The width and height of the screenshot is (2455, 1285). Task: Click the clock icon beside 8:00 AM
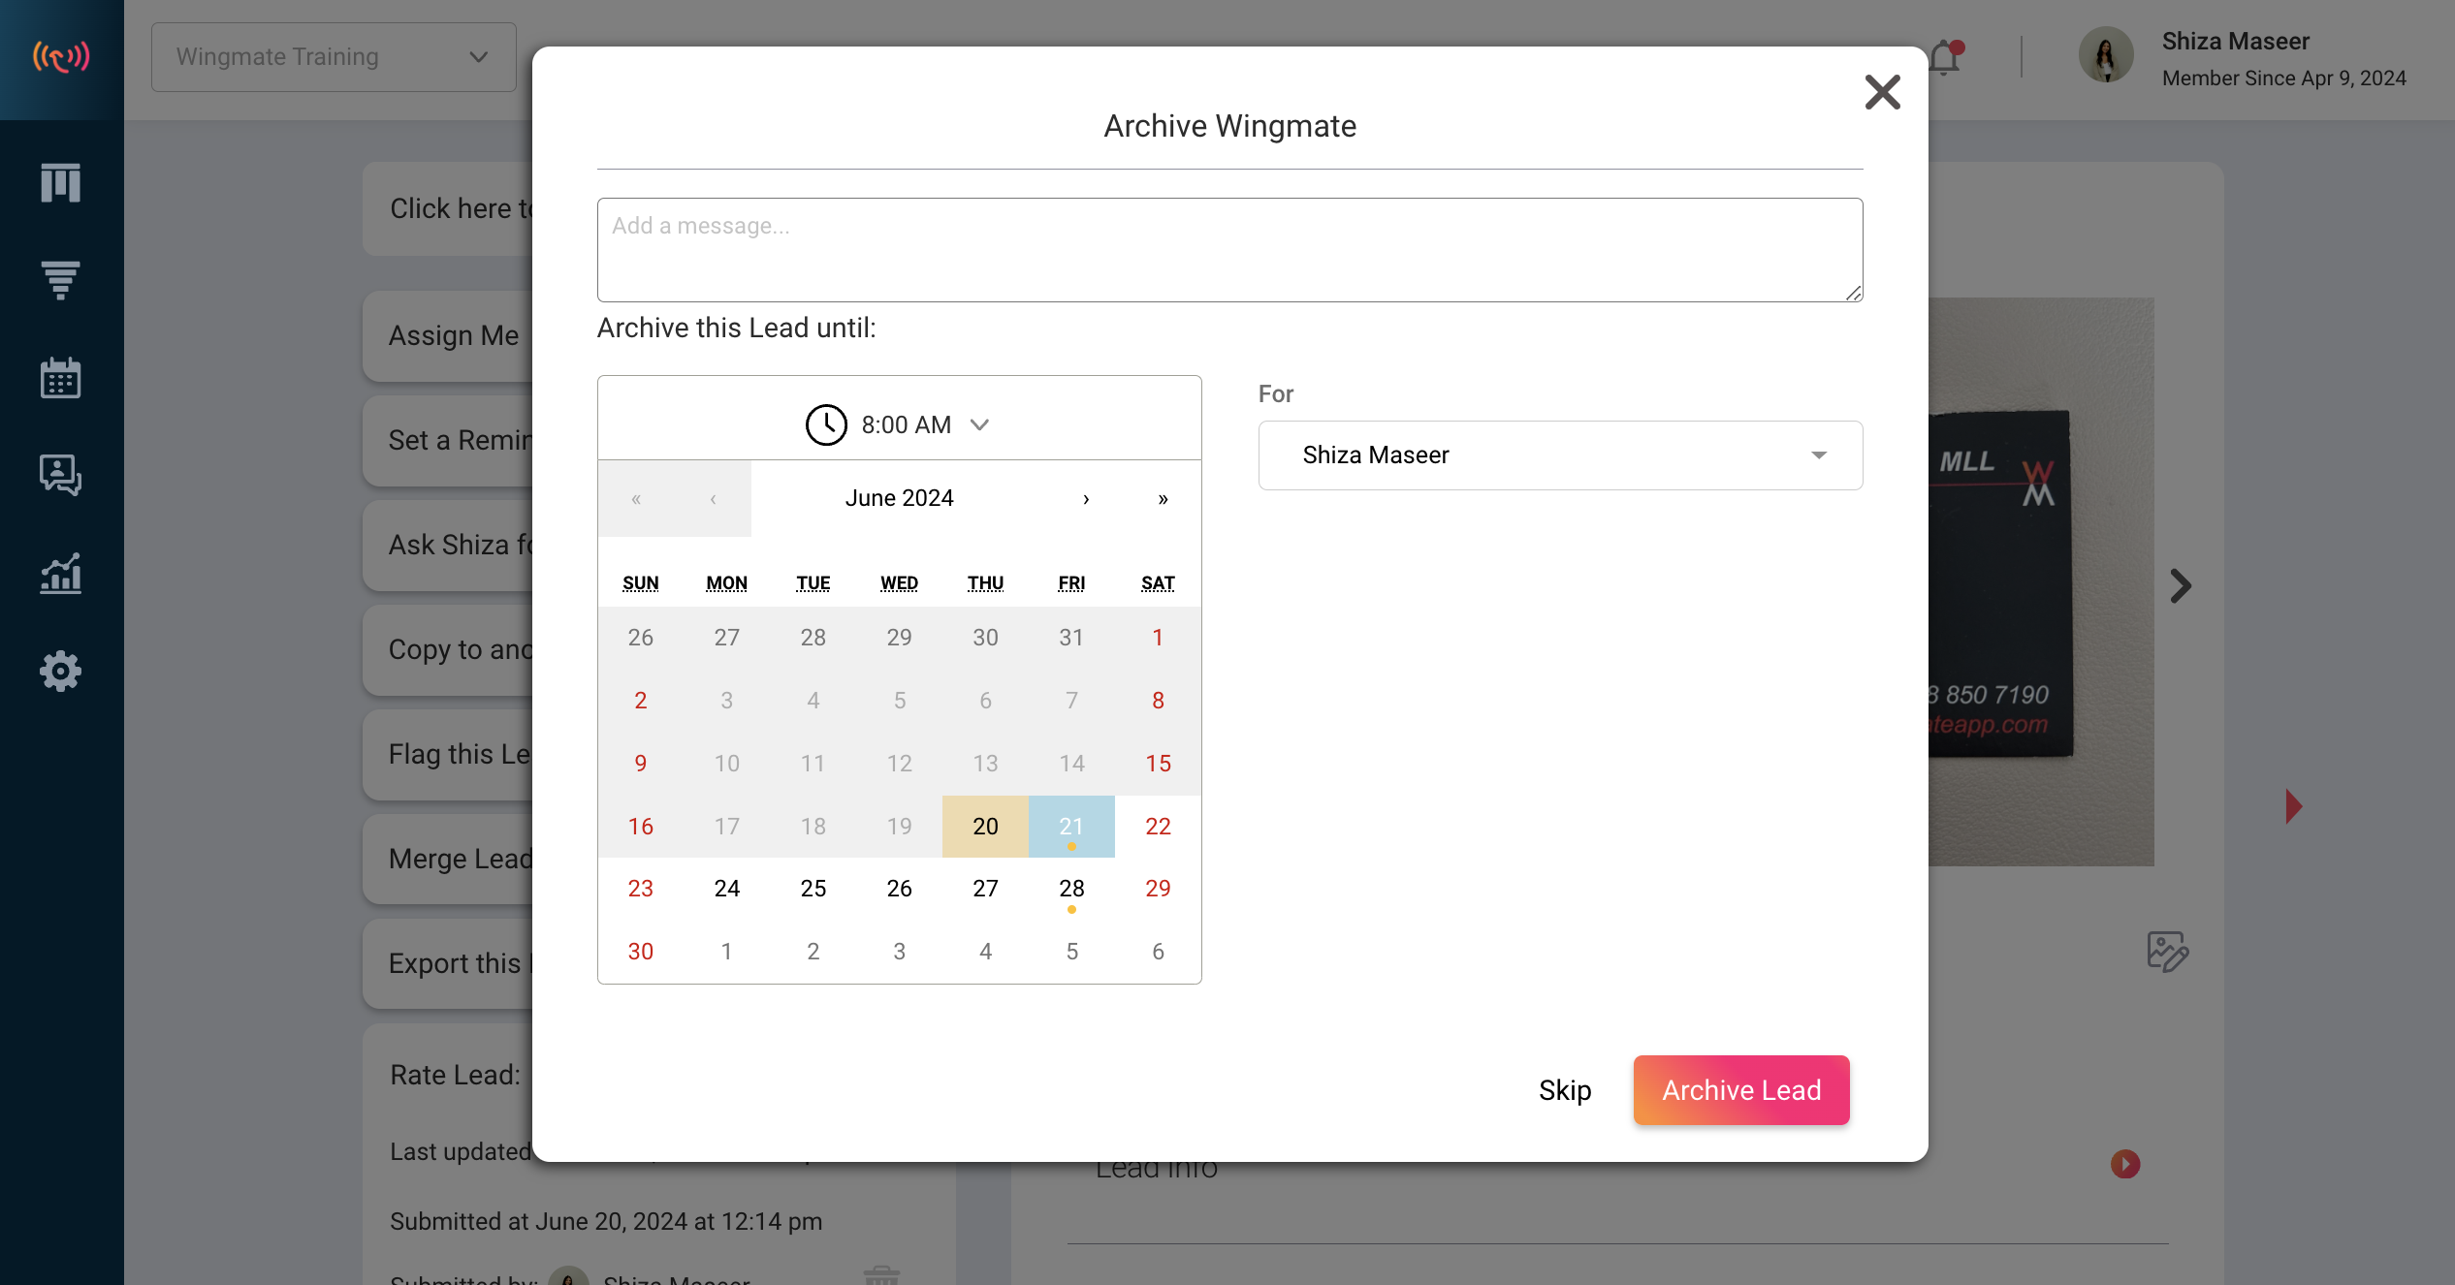click(x=826, y=424)
